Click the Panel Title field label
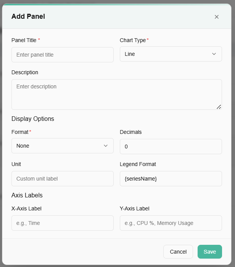 point(24,40)
